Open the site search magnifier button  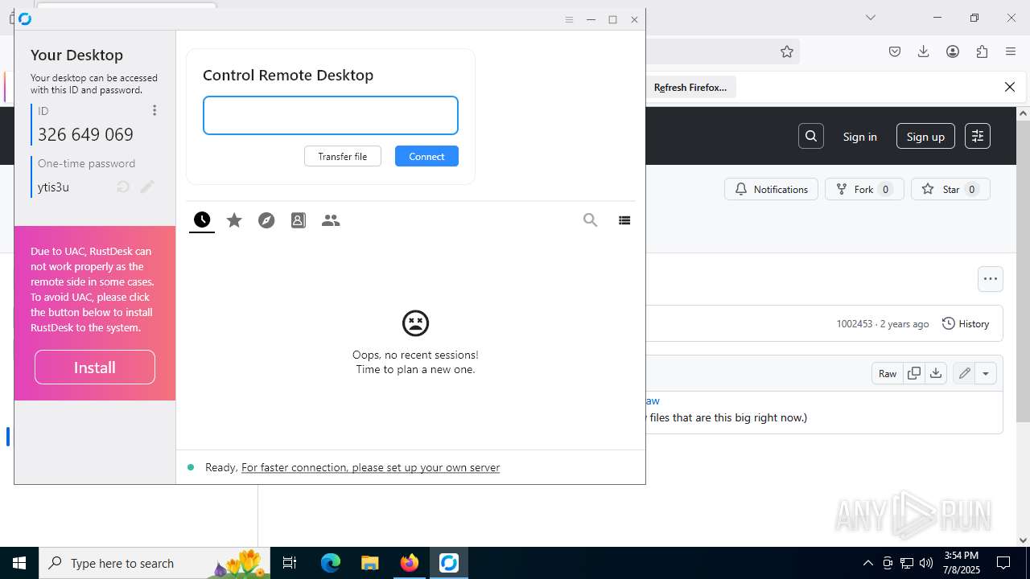point(811,136)
